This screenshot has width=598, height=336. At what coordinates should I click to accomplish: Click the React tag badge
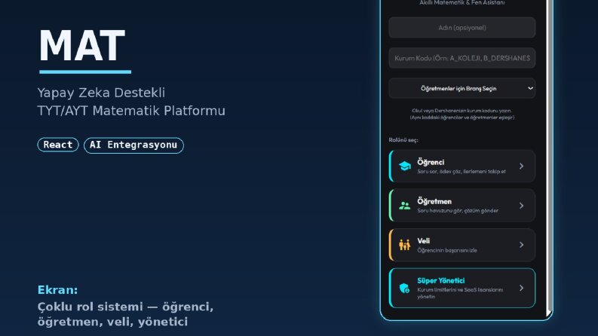(58, 145)
